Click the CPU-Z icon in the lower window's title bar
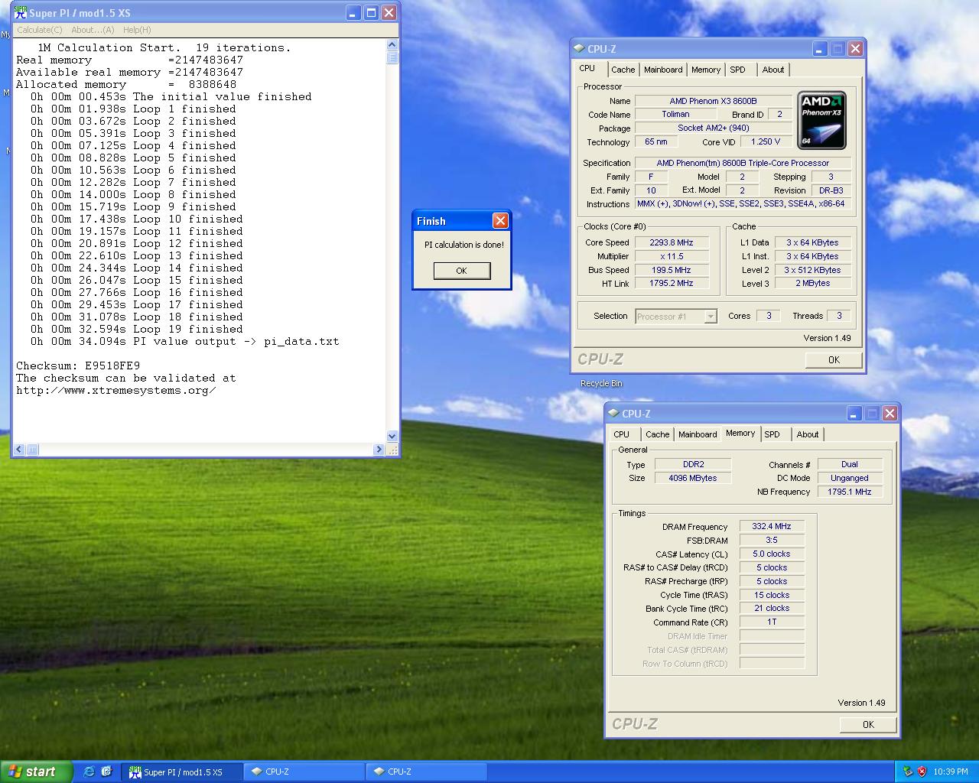This screenshot has height=783, width=979. pyautogui.click(x=613, y=414)
